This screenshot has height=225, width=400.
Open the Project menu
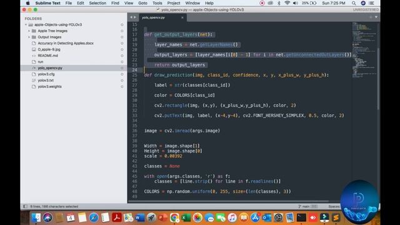pos(174,3)
